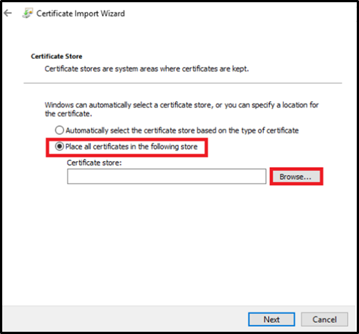Click the 'Certificate stores are system areas' description
The height and width of the screenshot is (334, 359).
coord(147,69)
